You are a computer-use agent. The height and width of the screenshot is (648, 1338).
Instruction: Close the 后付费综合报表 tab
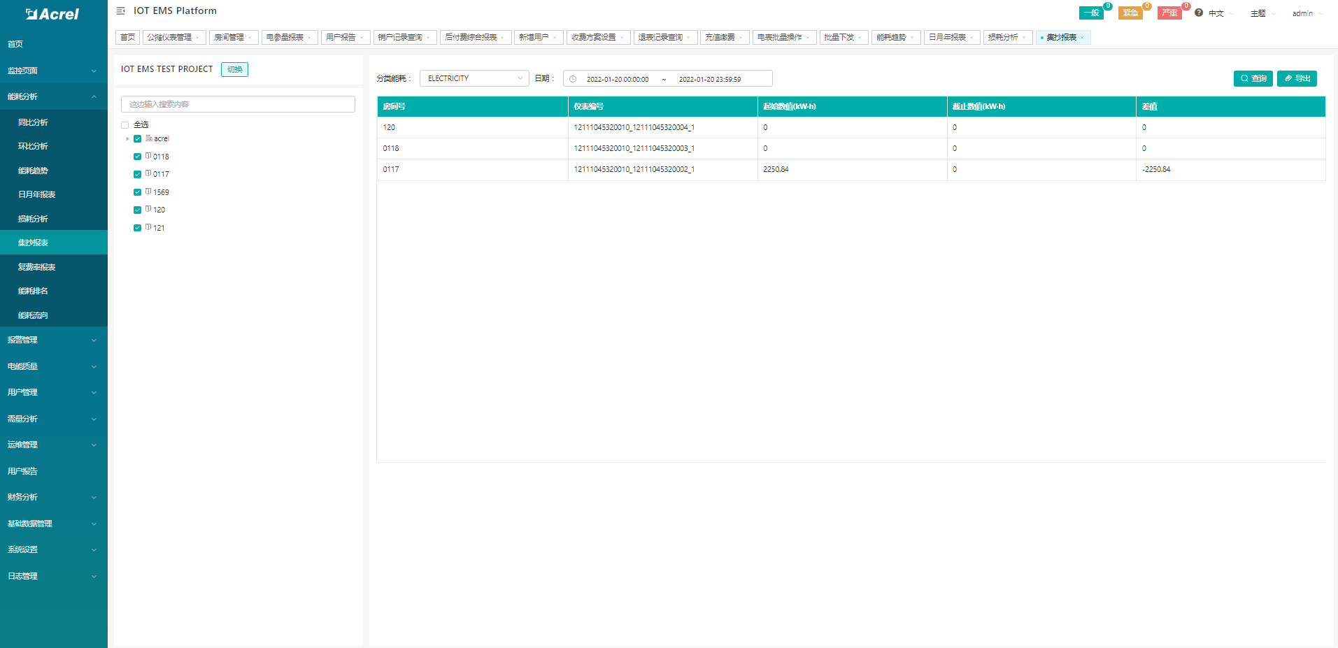coord(502,38)
